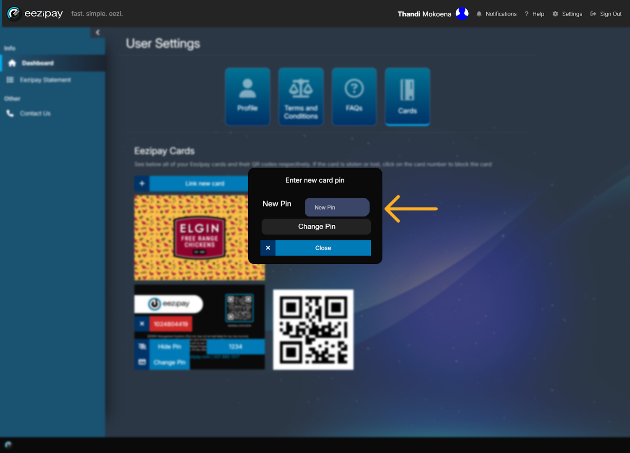Viewport: 630px width, 453px height.
Task: Confirm with the Change Pin button
Action: [316, 226]
